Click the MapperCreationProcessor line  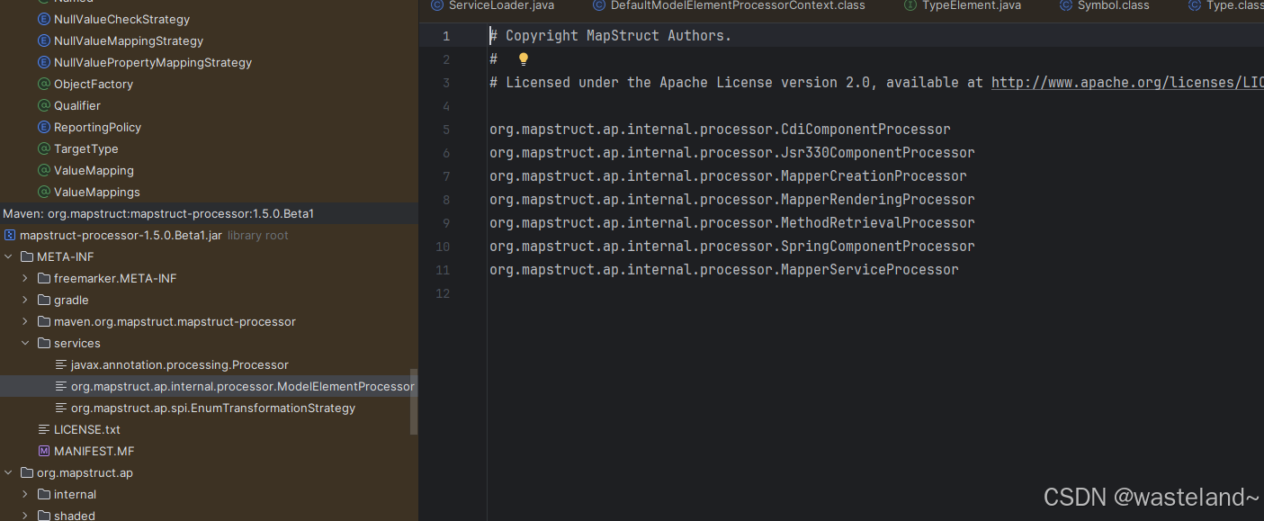[728, 176]
